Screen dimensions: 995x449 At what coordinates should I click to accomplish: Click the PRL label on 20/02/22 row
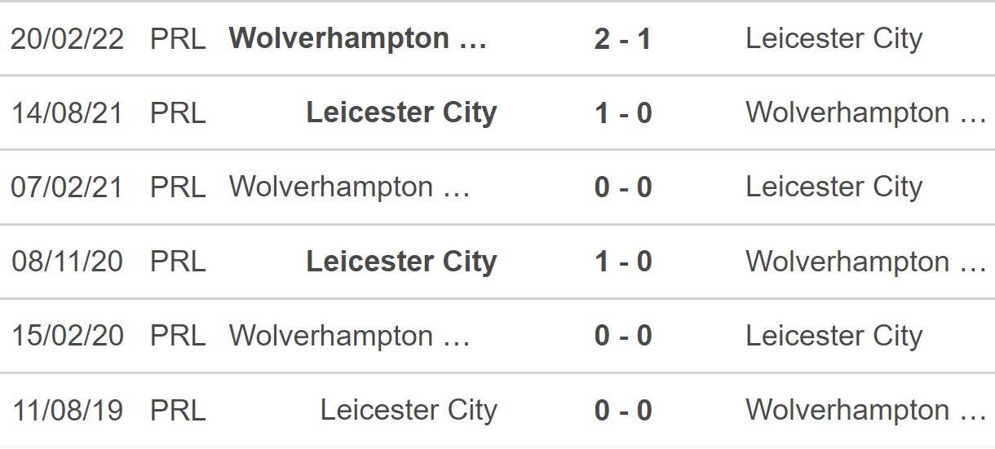coord(178,38)
